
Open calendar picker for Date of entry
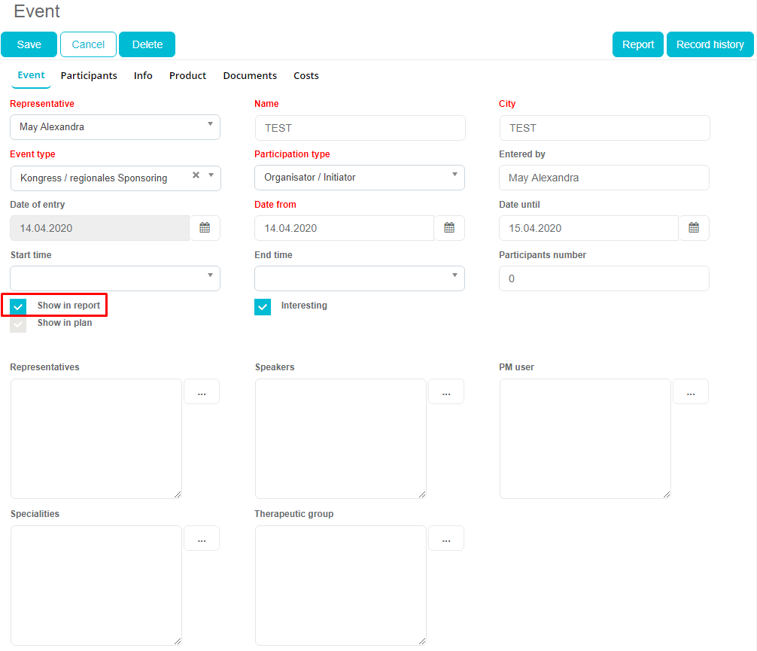tap(205, 228)
